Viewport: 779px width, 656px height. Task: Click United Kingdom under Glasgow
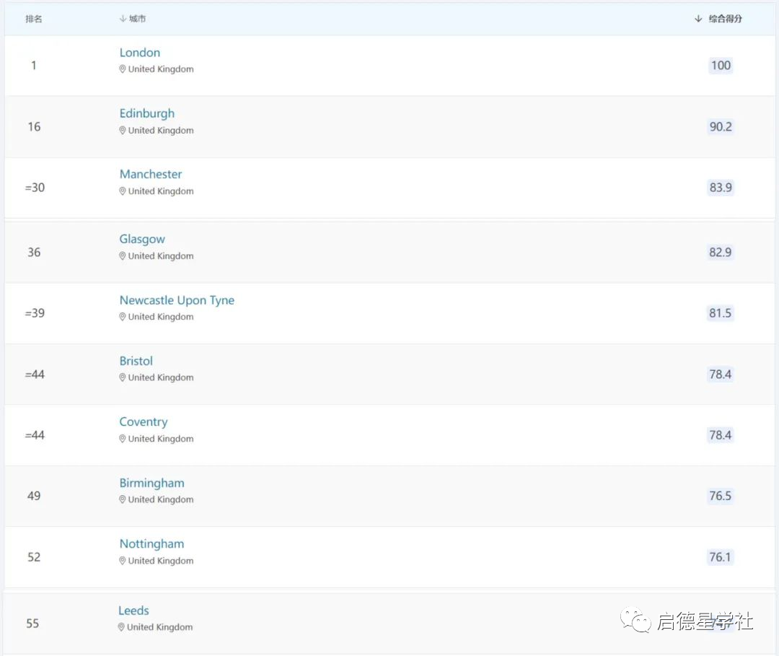161,256
